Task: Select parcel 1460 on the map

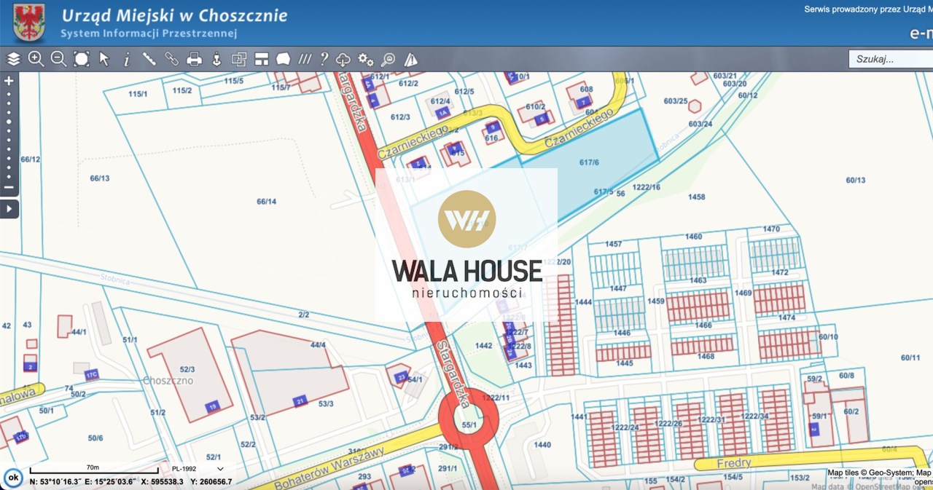Action: (693, 237)
